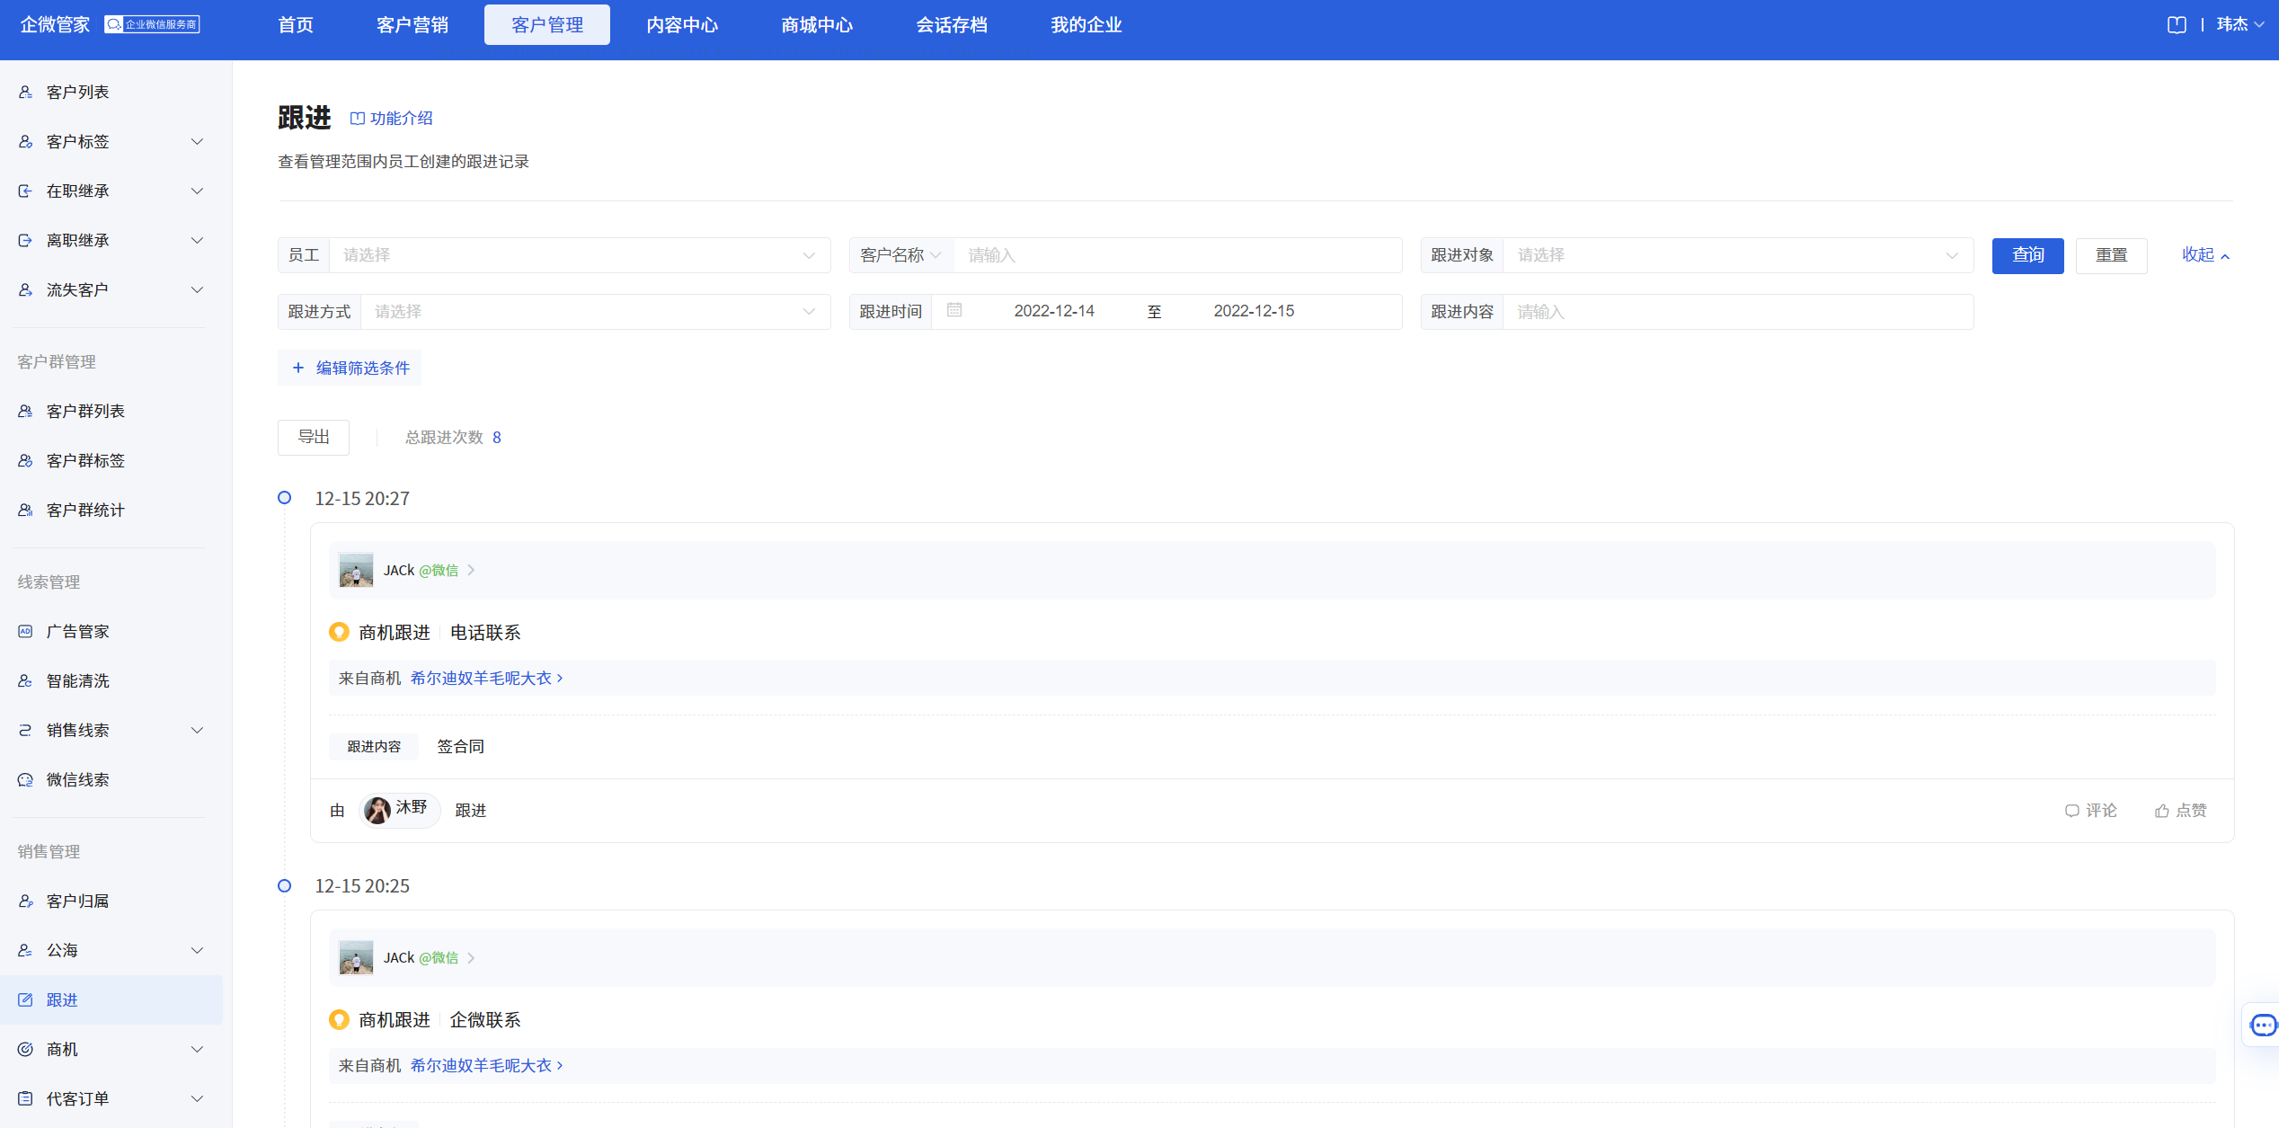Collapse filters with the 收起 link
The height and width of the screenshot is (1128, 2279).
[2206, 255]
